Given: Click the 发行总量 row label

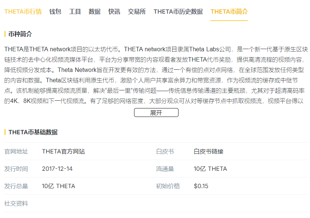Looking at the screenshot, I should tap(16, 186).
